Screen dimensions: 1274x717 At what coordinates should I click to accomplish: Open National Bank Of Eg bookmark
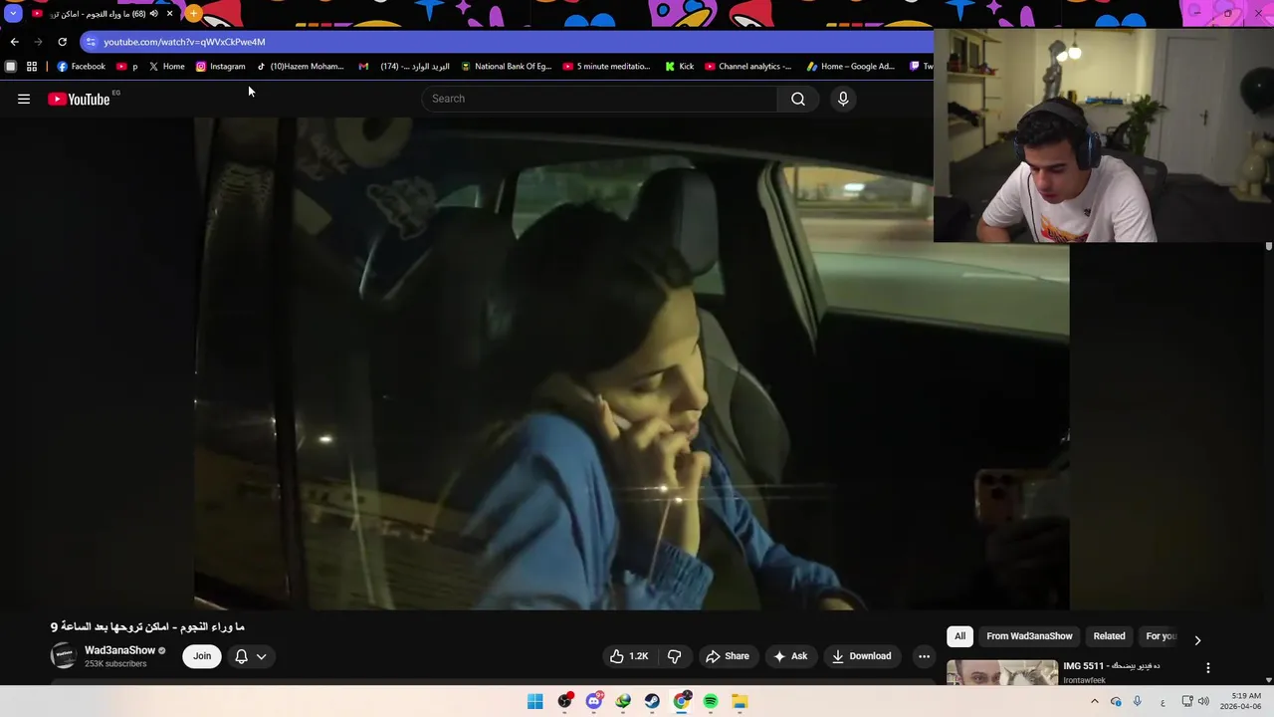pyautogui.click(x=506, y=67)
